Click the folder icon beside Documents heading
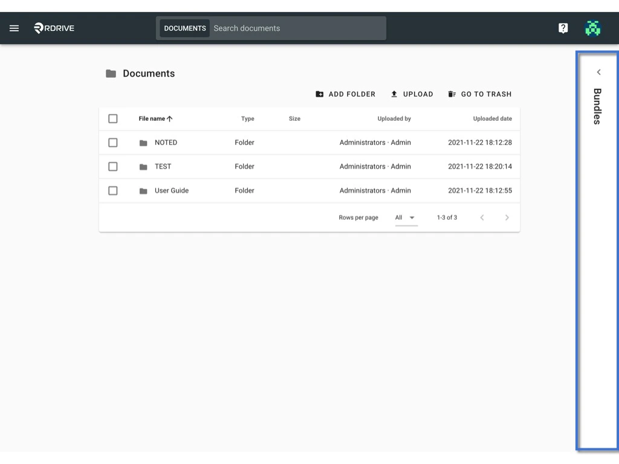Screen dimensions: 619x464 (111, 73)
